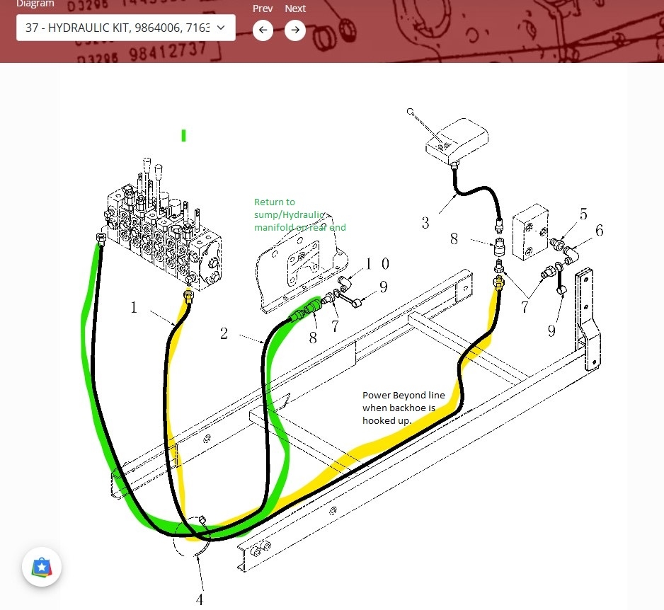Select part label 1 0 near manifold

tap(377, 264)
